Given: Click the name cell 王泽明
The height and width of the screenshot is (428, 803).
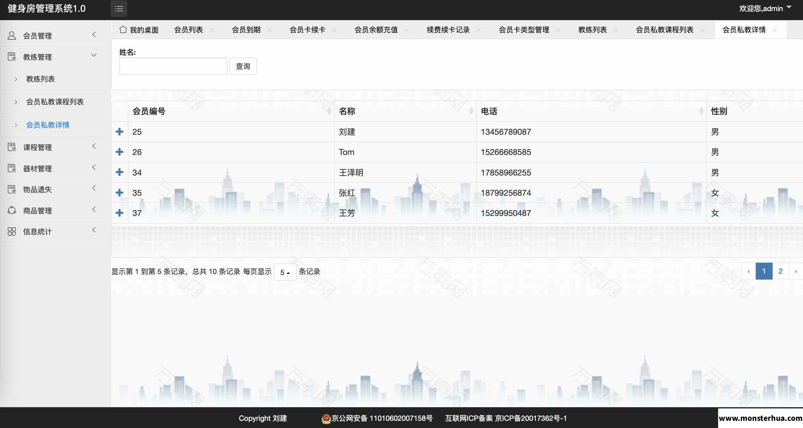Looking at the screenshot, I should [351, 173].
